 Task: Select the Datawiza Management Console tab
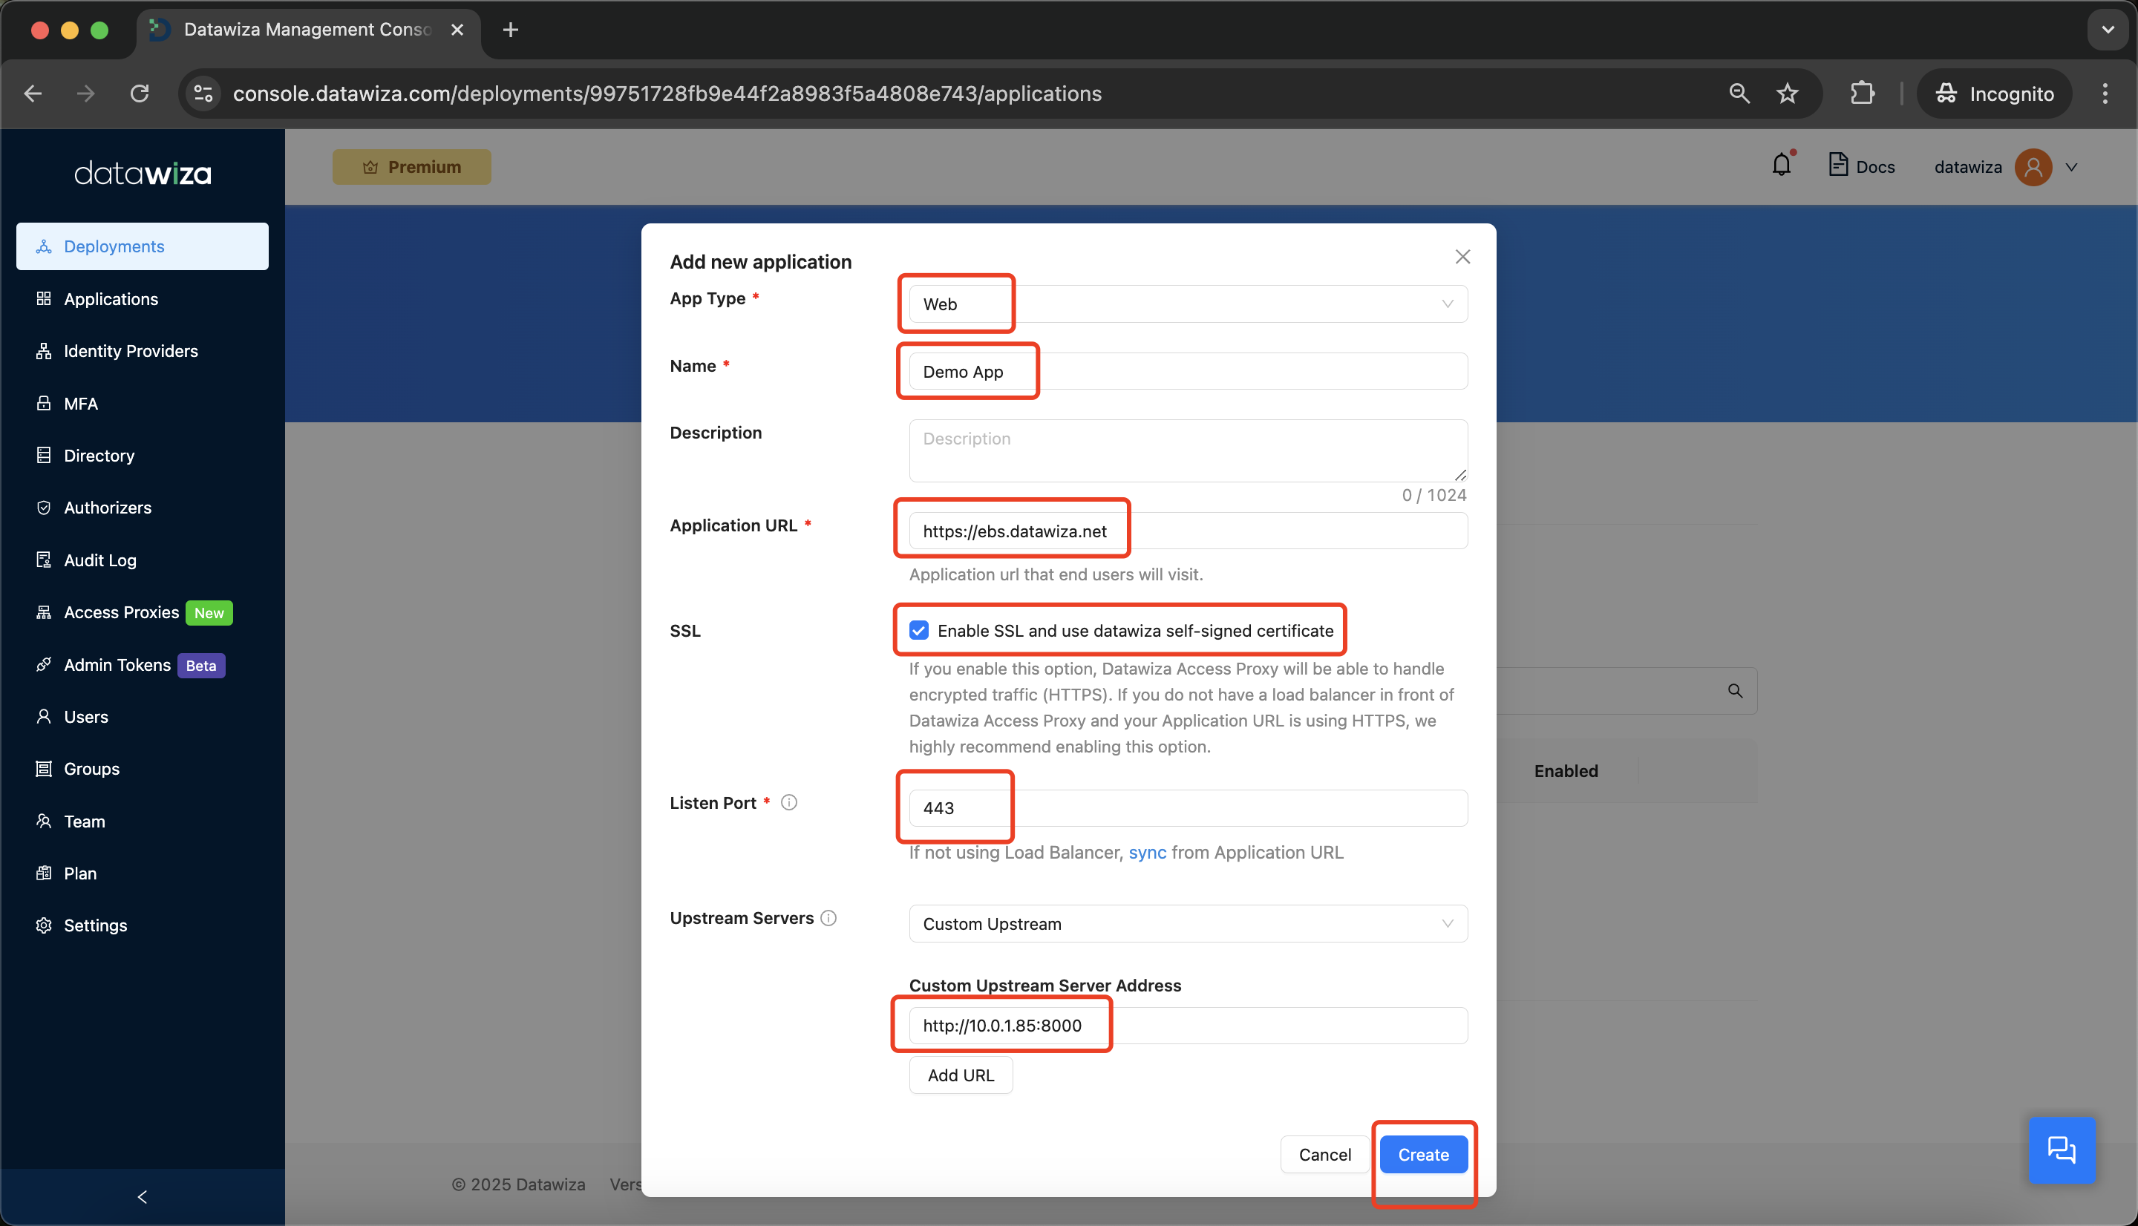[x=307, y=30]
